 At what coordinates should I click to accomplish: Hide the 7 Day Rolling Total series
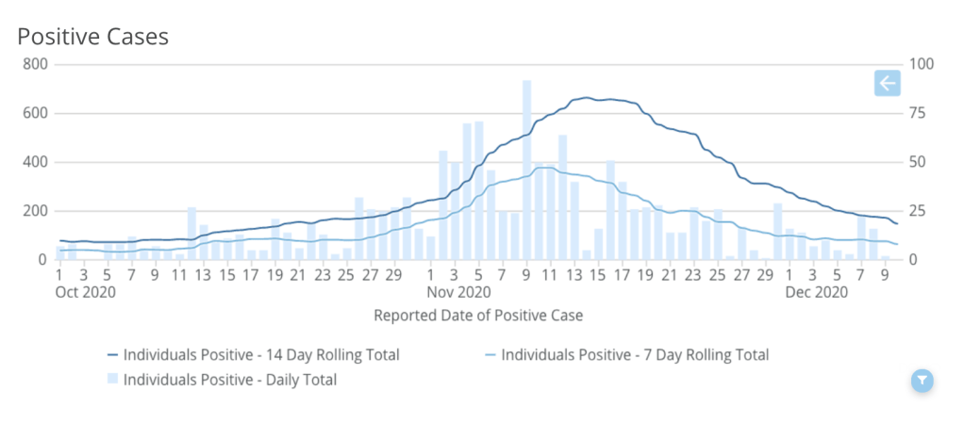pos(634,355)
